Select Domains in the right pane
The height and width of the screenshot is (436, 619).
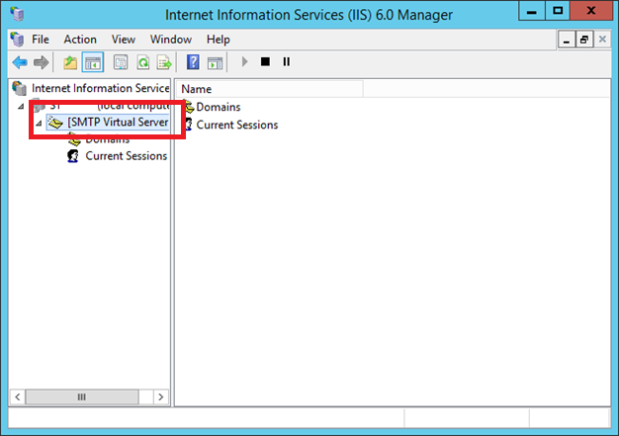coord(219,107)
